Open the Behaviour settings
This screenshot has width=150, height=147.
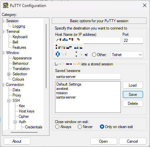click(21, 63)
